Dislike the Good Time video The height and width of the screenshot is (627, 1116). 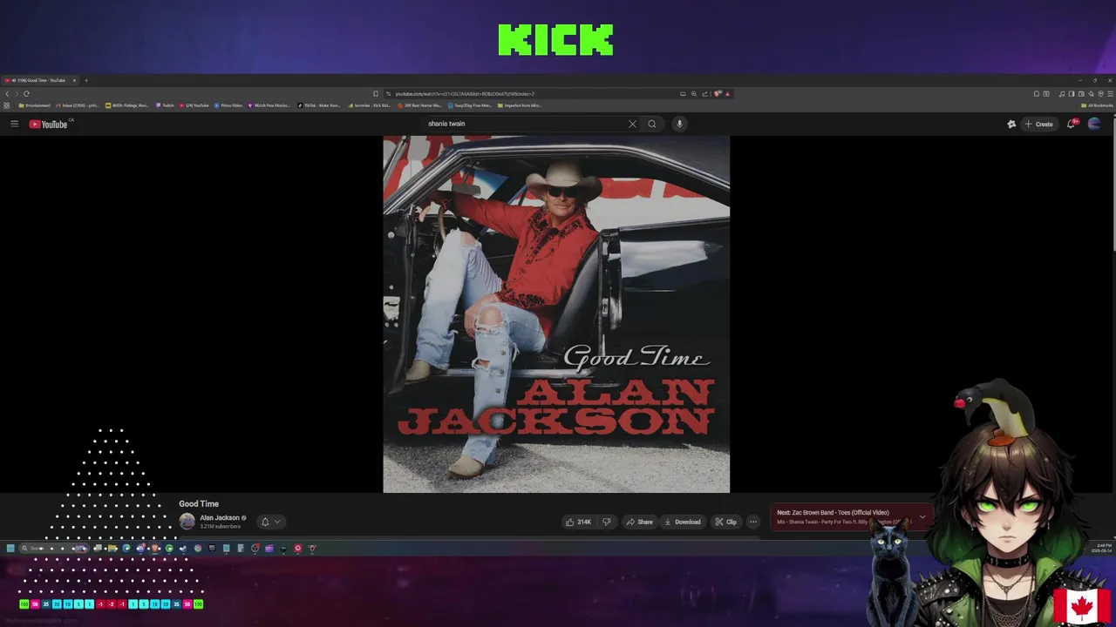point(607,522)
